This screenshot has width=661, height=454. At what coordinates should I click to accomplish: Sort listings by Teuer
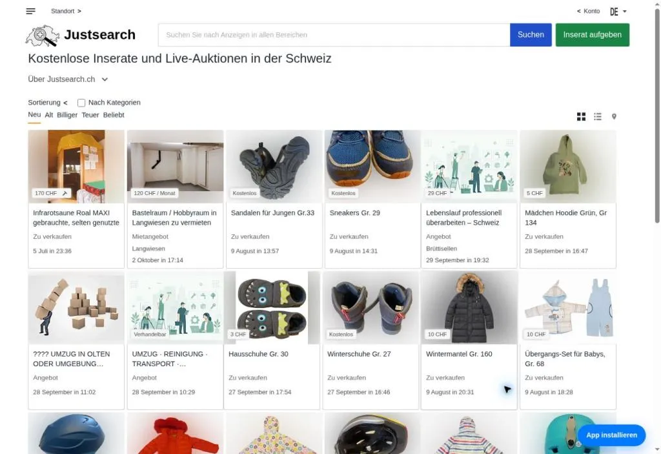(x=90, y=115)
